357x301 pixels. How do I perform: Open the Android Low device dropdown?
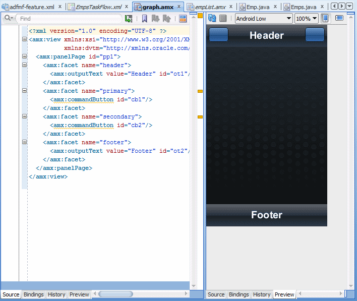(x=264, y=19)
